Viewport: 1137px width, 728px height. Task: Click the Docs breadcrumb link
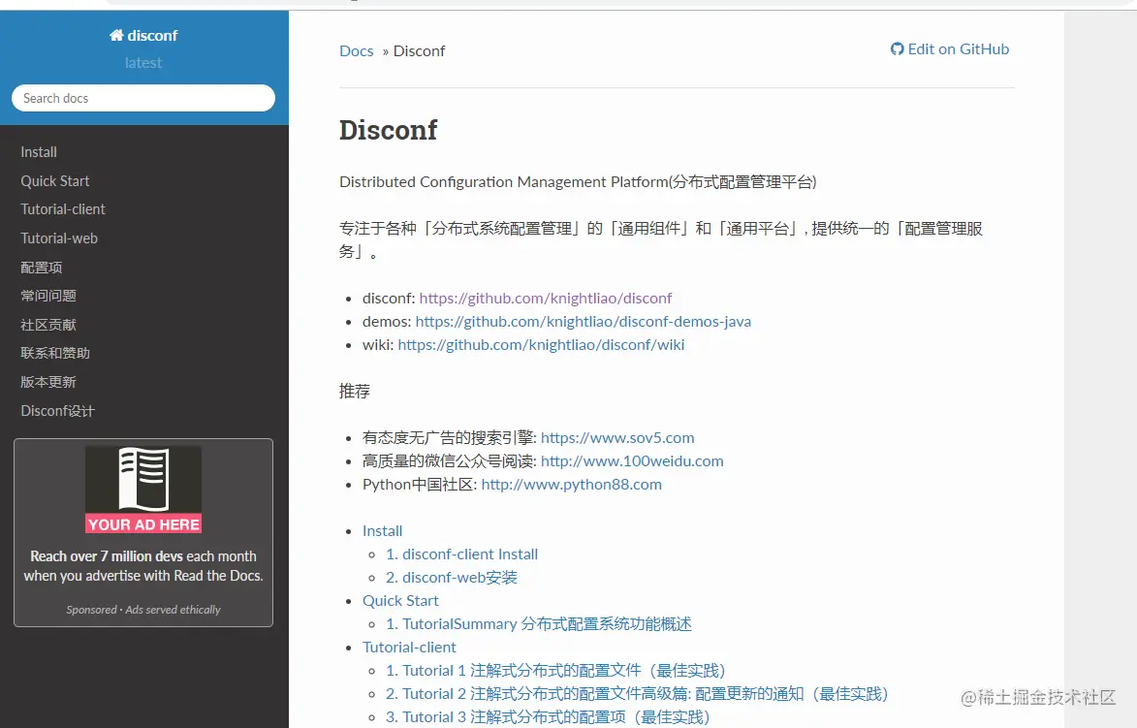point(356,50)
